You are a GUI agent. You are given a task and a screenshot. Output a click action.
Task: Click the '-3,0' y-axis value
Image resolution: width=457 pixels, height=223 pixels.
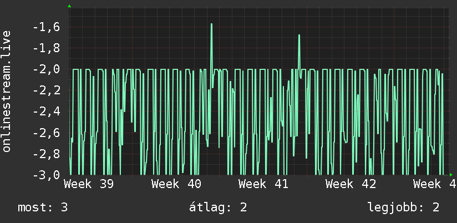[x=47, y=175]
